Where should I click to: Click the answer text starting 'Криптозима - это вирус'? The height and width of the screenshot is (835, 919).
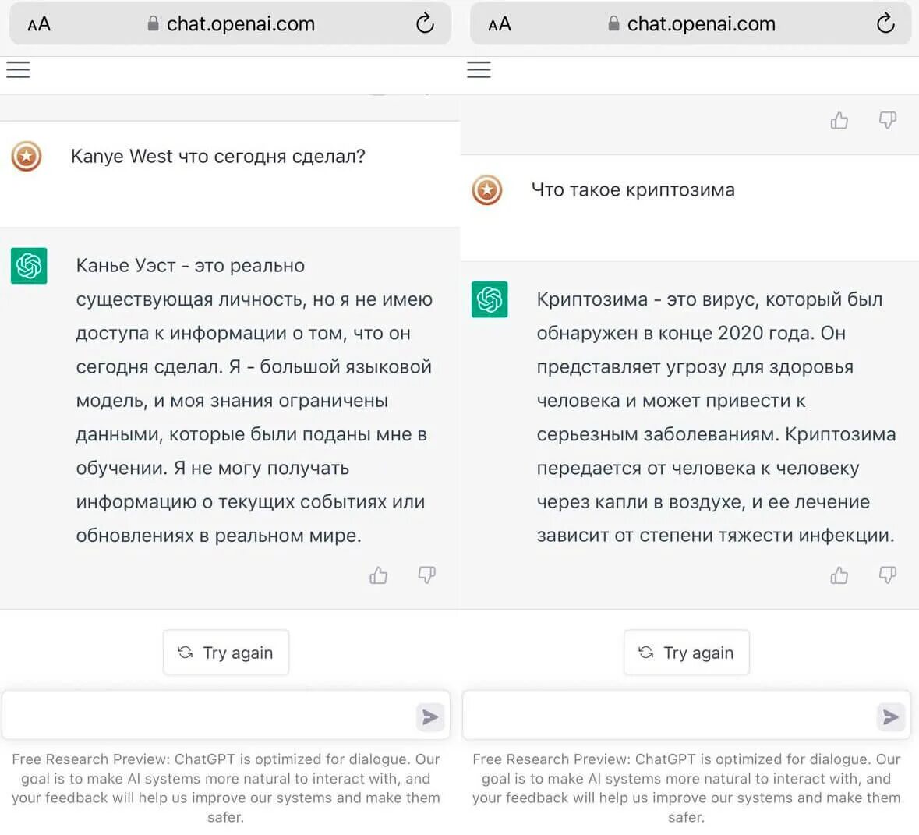pyautogui.click(x=716, y=418)
